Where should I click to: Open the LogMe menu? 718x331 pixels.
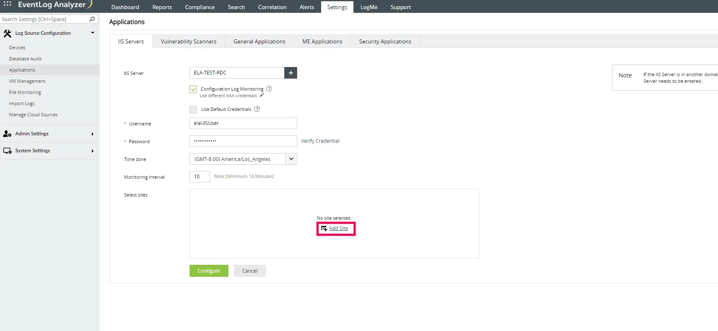point(369,7)
